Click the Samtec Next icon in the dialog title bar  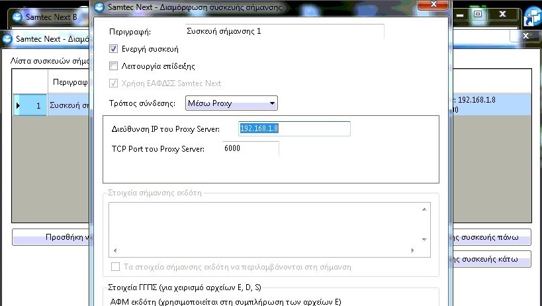pos(99,7)
